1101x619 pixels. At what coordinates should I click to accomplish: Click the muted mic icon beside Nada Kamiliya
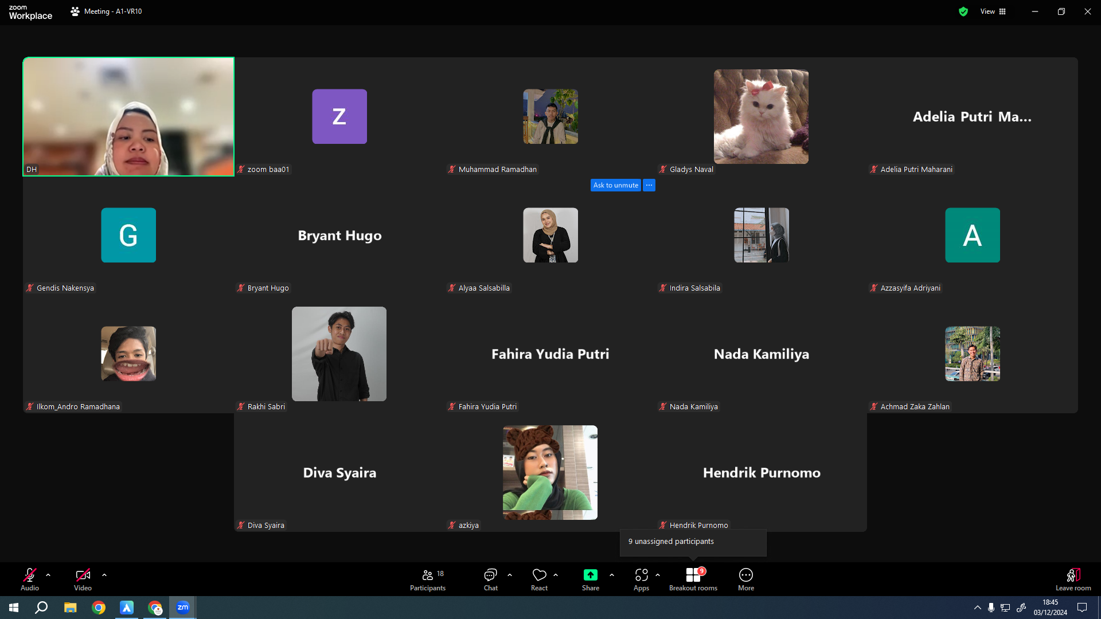(663, 406)
